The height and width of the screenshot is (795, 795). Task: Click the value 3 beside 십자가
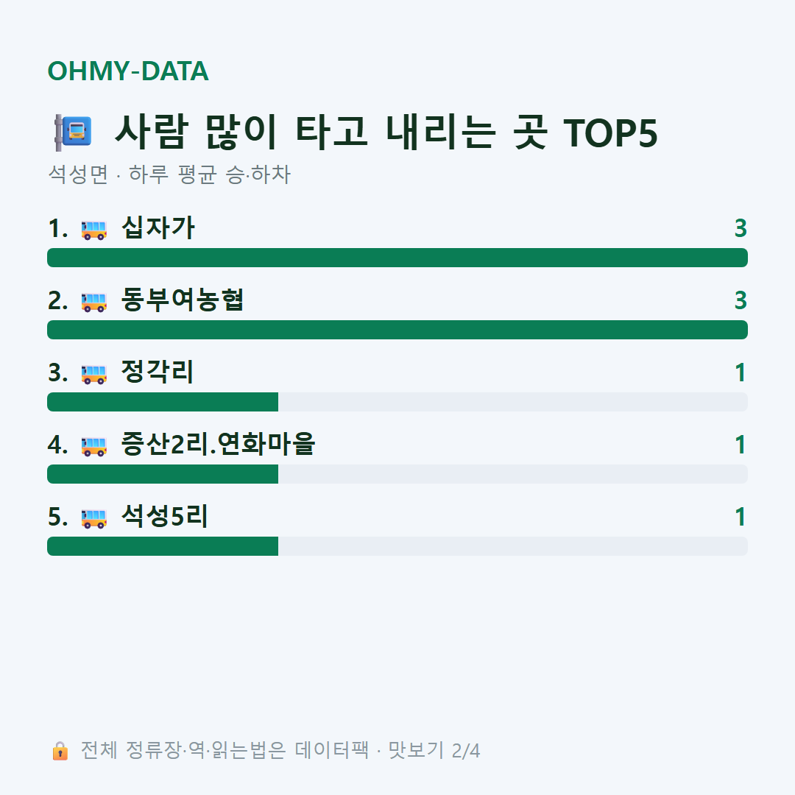(741, 228)
